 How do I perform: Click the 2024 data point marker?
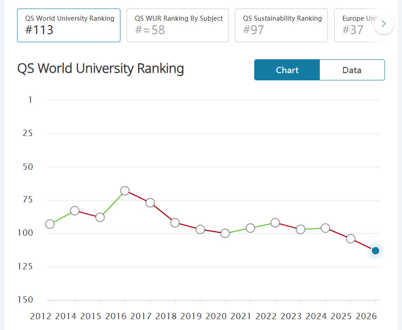tap(326, 228)
